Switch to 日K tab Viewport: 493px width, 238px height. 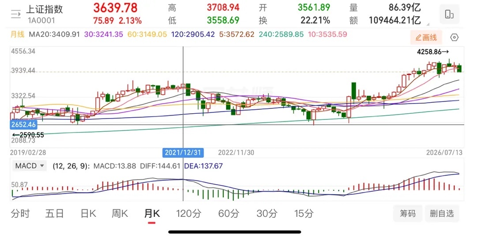click(x=88, y=214)
